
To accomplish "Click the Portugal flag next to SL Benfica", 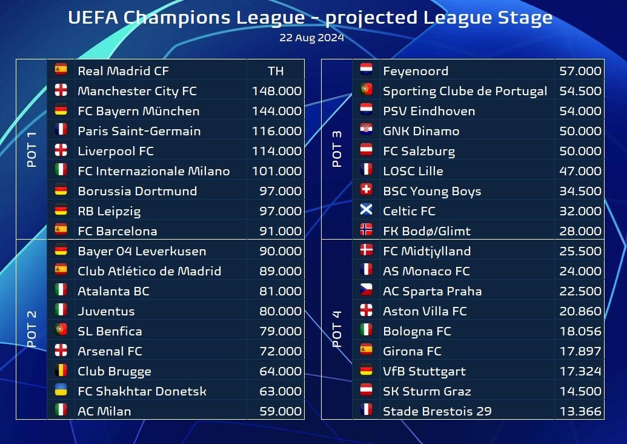I will [x=61, y=329].
